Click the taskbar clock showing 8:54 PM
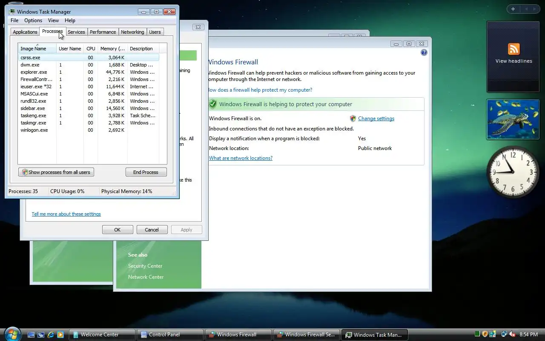 528,335
